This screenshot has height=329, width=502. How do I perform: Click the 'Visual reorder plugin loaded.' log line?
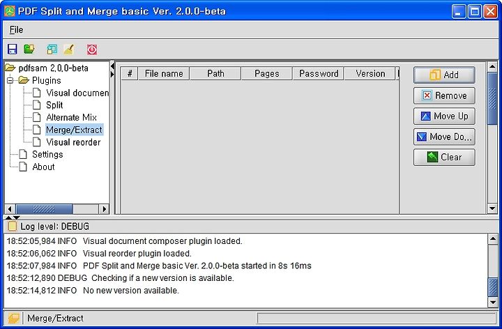click(99, 254)
